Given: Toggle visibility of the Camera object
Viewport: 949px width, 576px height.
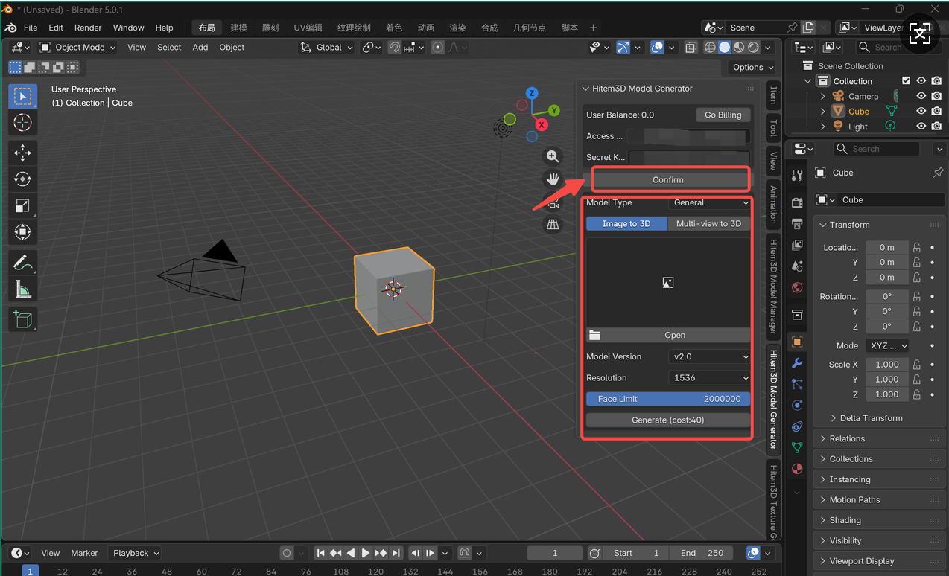Looking at the screenshot, I should click(x=921, y=96).
